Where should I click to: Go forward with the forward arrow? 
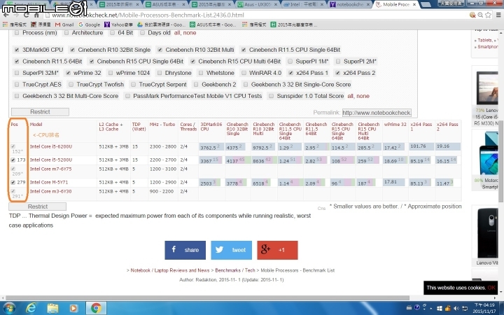(16, 15)
